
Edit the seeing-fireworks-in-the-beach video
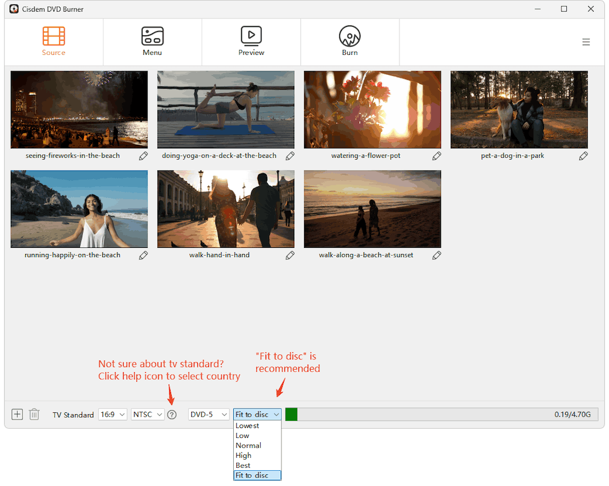[x=143, y=156]
